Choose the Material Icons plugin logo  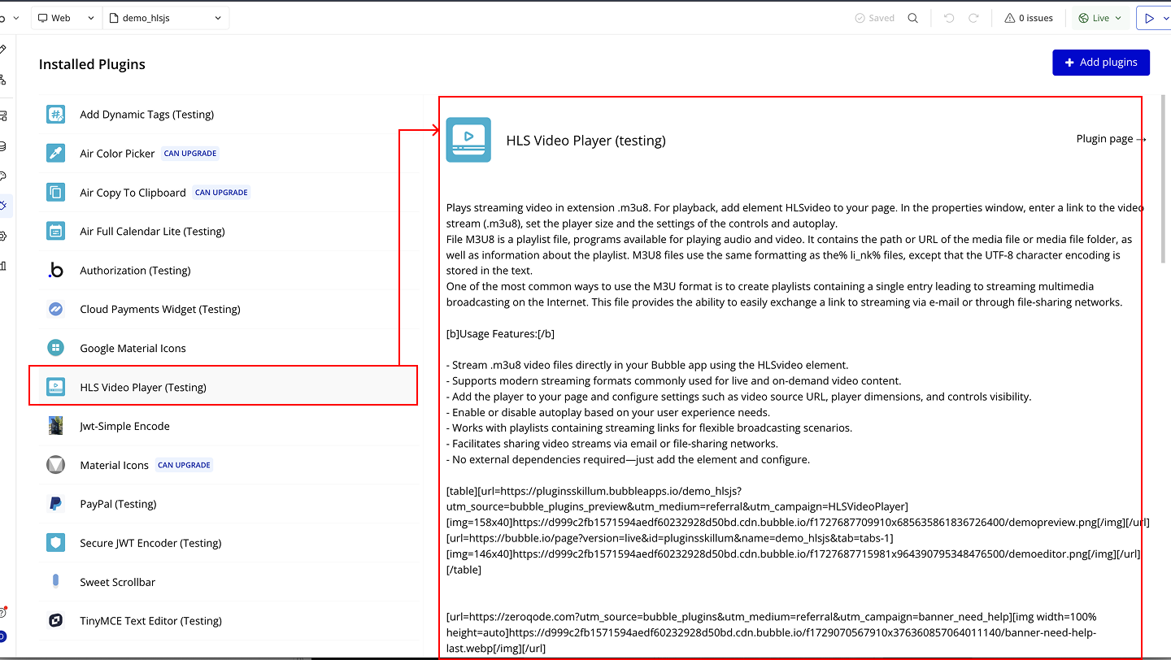coord(55,465)
